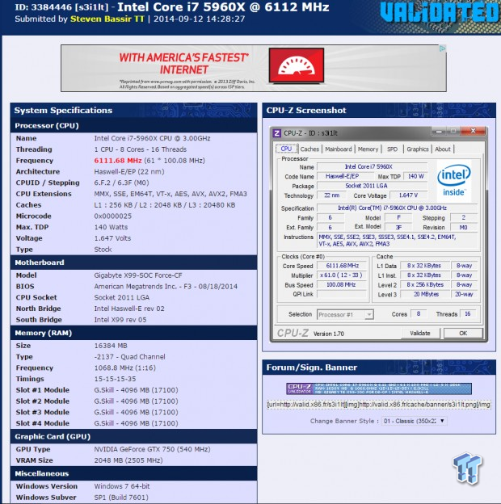
Task: Click the TT TweakTown logo
Action: click(x=468, y=468)
